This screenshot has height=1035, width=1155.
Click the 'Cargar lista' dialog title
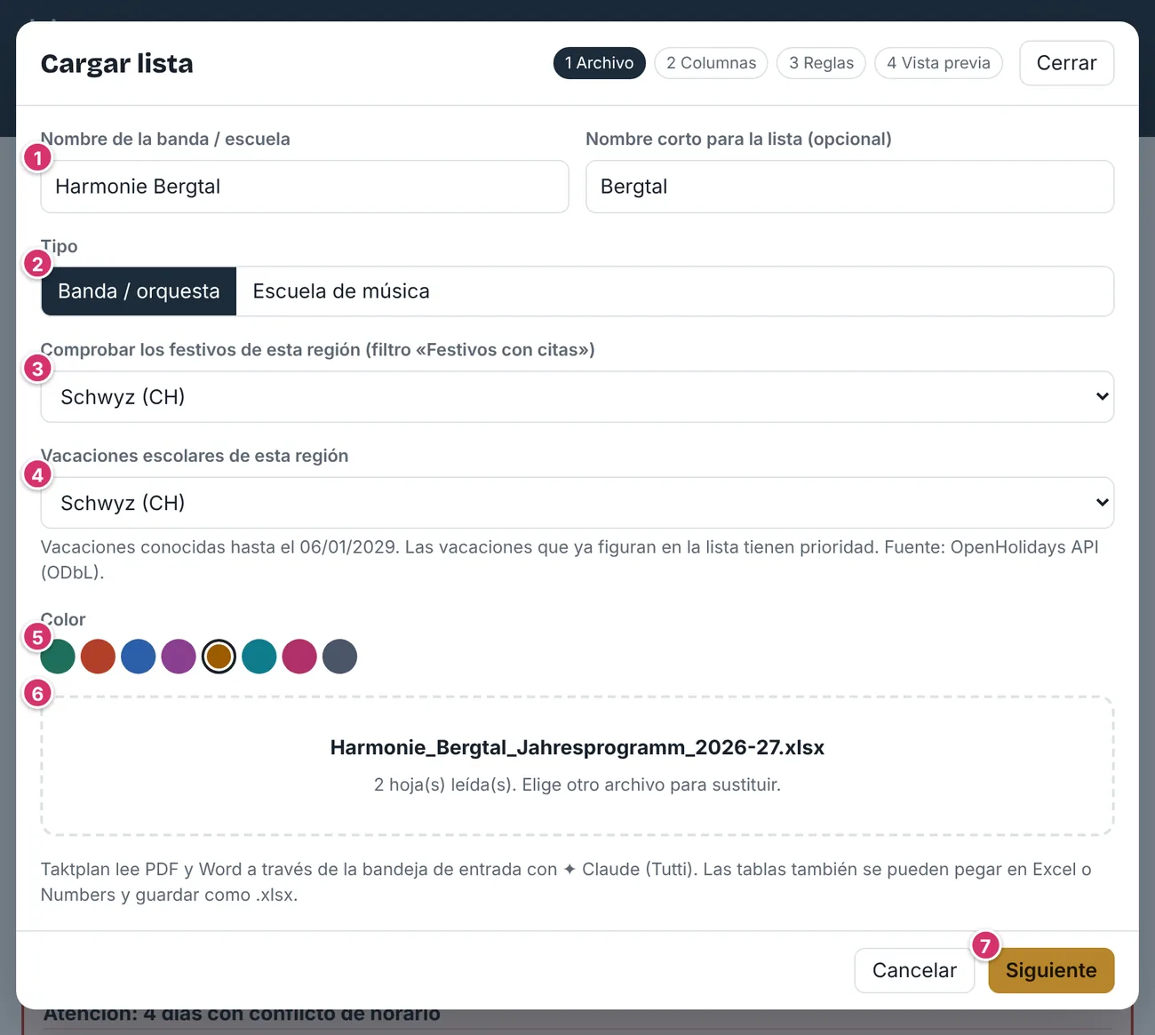coord(117,63)
